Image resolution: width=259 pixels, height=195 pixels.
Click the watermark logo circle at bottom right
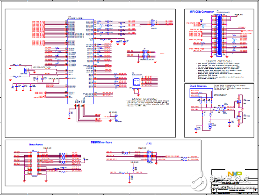(x=198, y=182)
